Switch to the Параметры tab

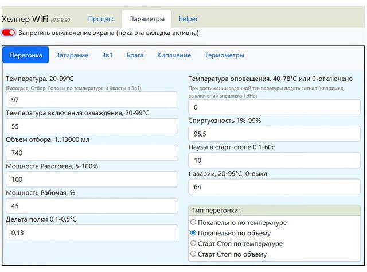pos(146,19)
